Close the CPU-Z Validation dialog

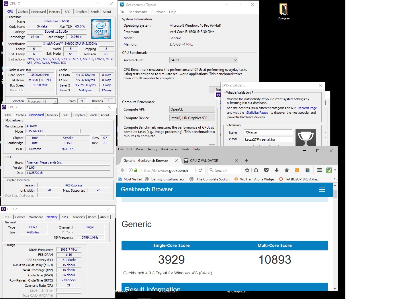point(320,85)
